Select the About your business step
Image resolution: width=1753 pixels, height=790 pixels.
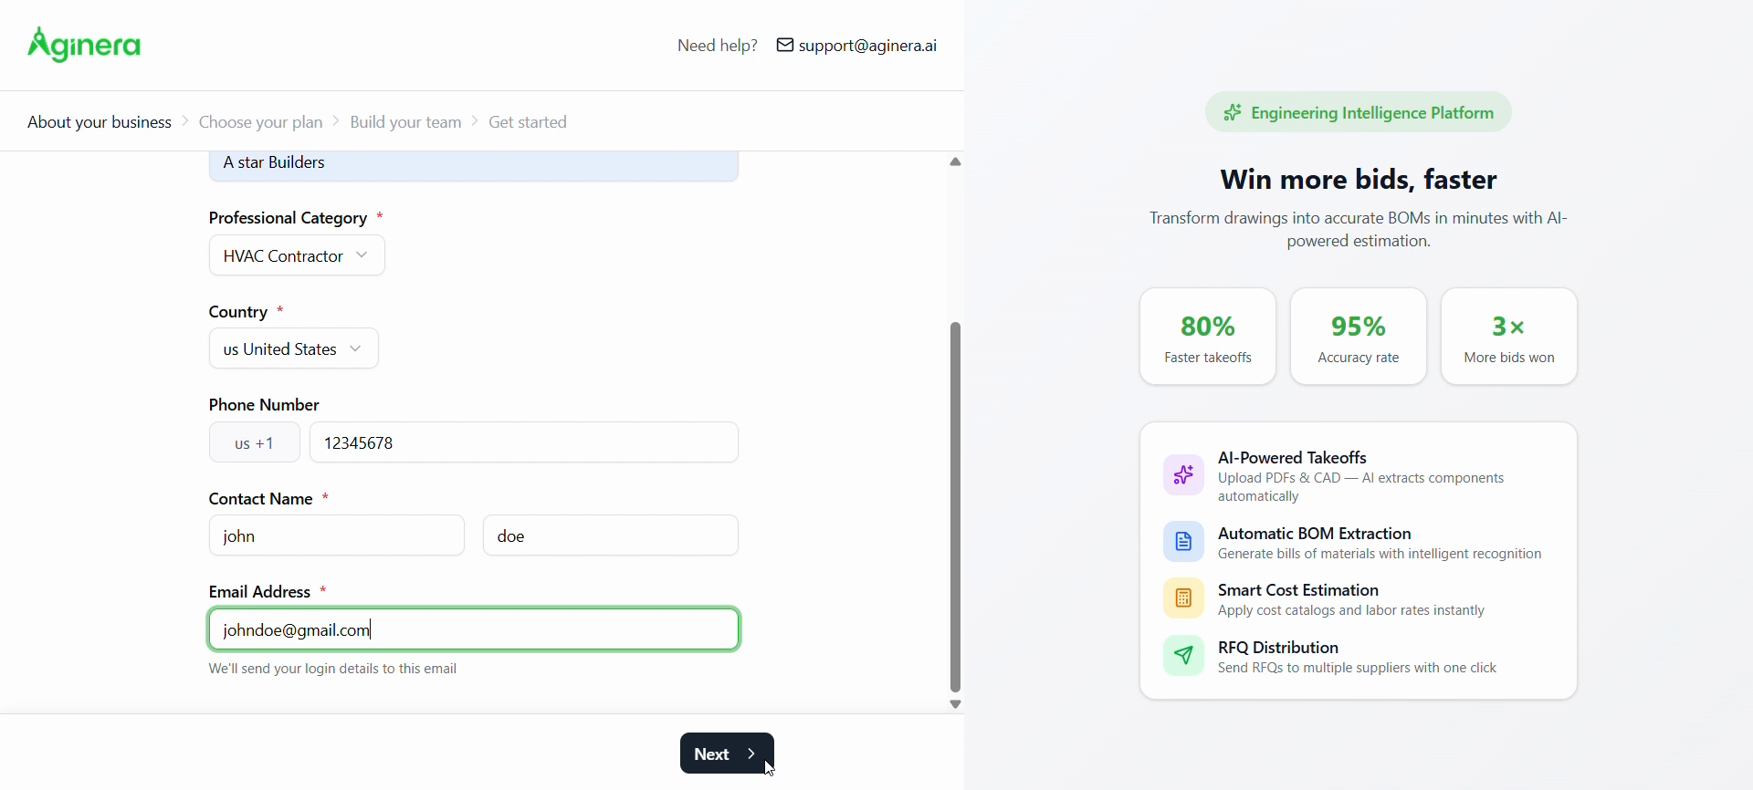tap(100, 122)
